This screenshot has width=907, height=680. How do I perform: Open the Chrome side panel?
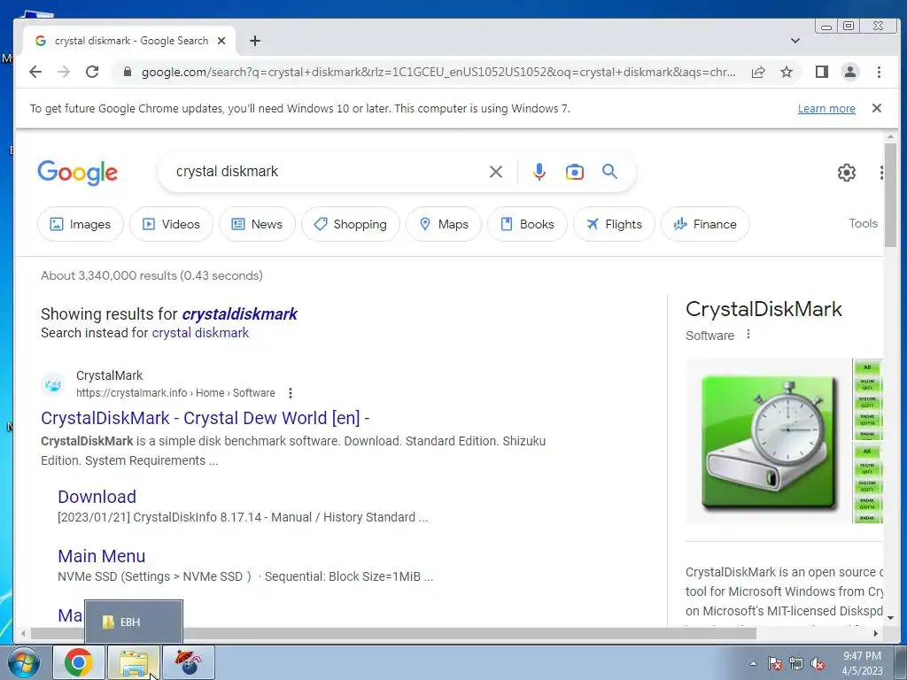click(821, 72)
